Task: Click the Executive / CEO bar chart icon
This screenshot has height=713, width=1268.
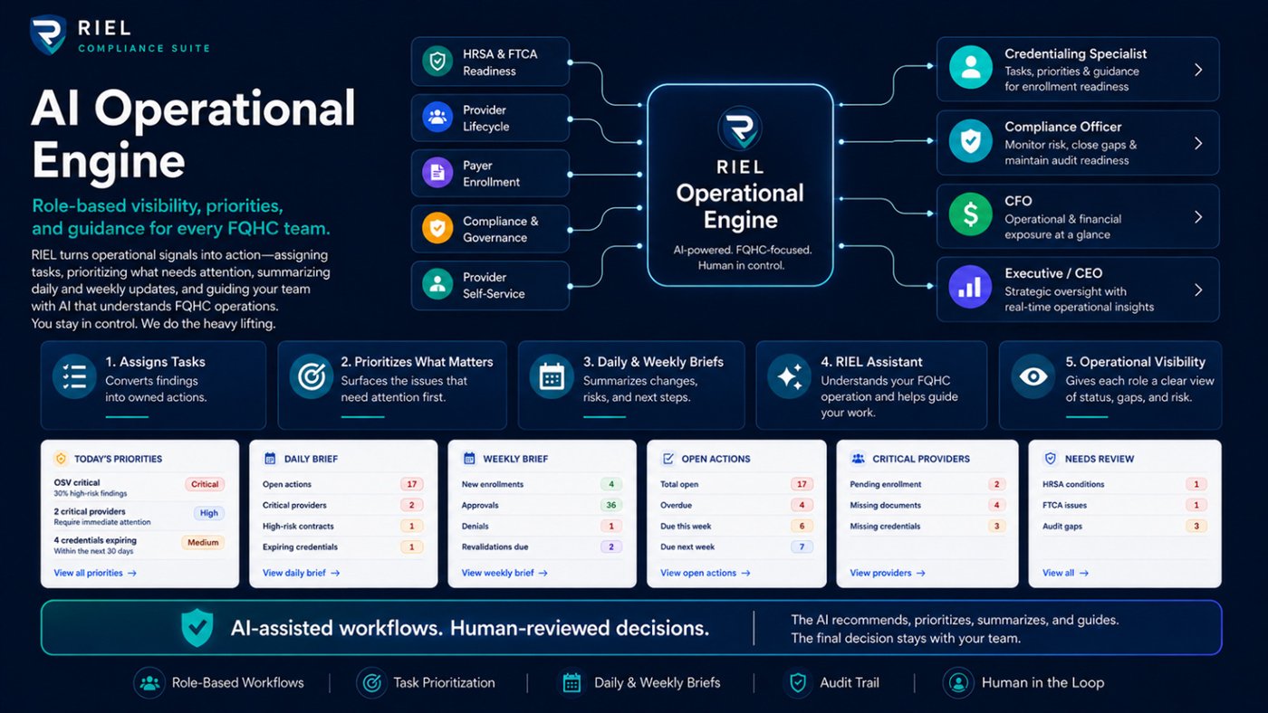Action: click(x=970, y=289)
